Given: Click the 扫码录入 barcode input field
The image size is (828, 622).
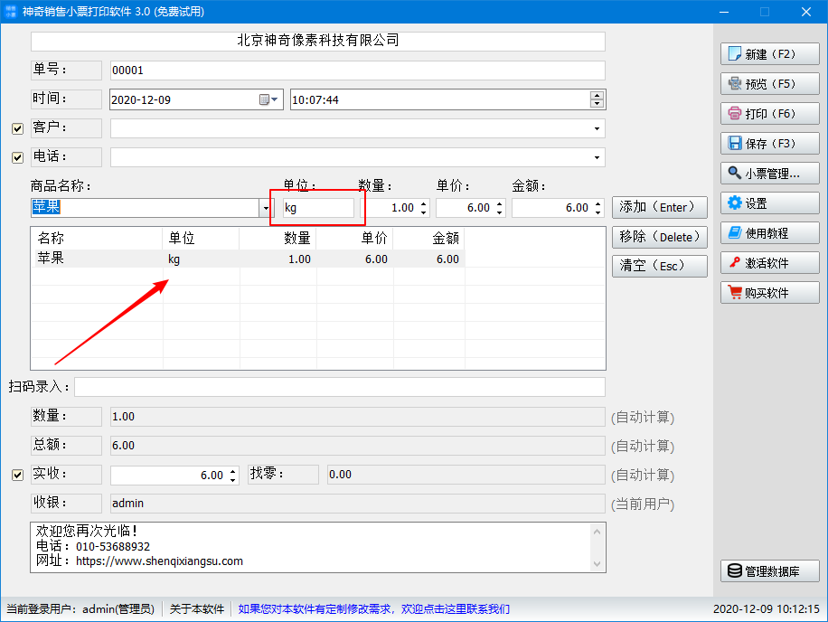Looking at the screenshot, I should point(340,387).
